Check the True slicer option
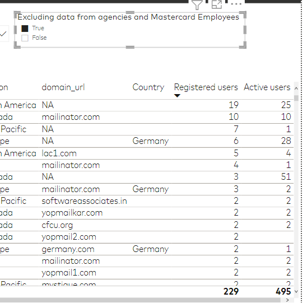Image resolution: width=307 pixels, height=303 pixels. click(x=25, y=29)
